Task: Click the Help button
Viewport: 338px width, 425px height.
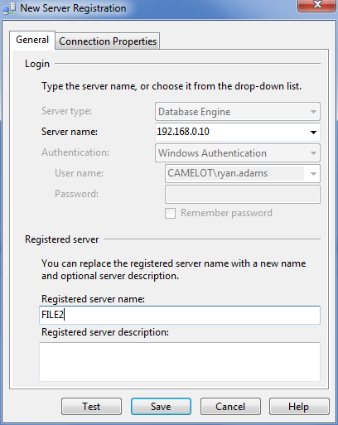Action: tap(299, 406)
